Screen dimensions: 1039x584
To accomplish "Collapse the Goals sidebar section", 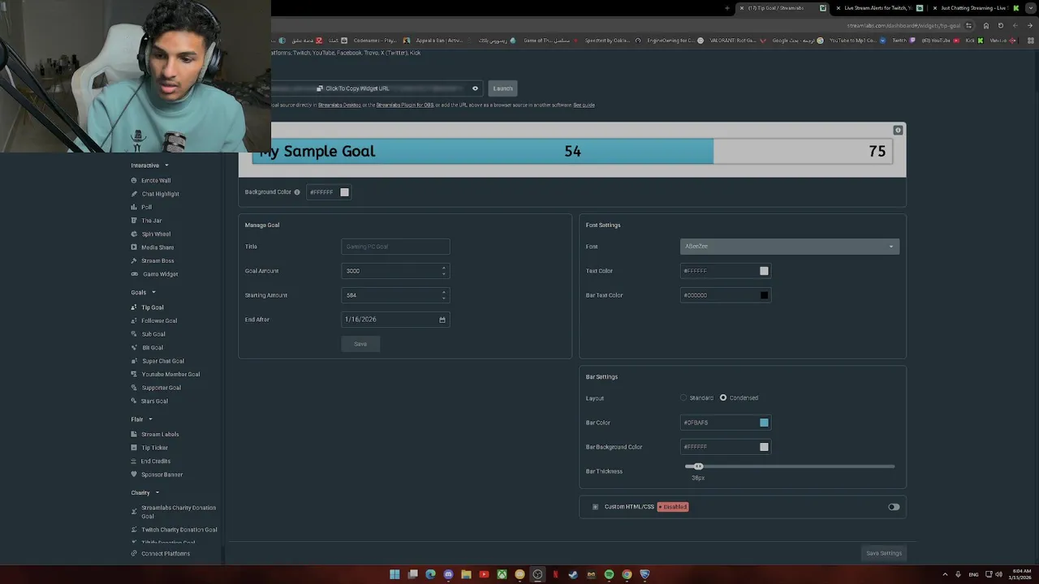I will [153, 293].
